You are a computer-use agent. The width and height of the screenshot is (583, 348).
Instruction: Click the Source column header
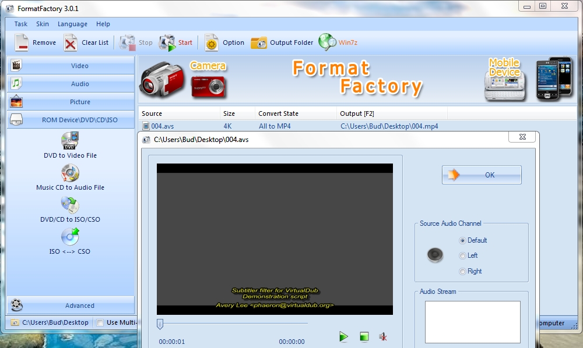click(179, 113)
